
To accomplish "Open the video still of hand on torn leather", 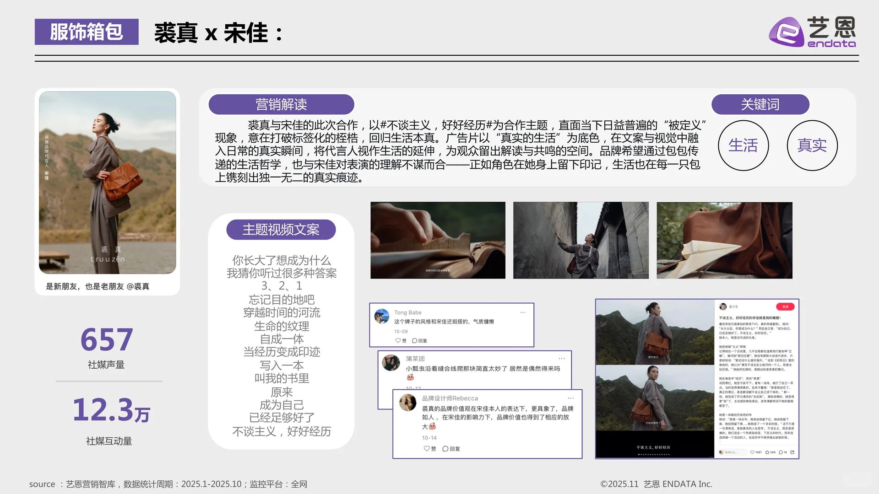I will coord(438,240).
